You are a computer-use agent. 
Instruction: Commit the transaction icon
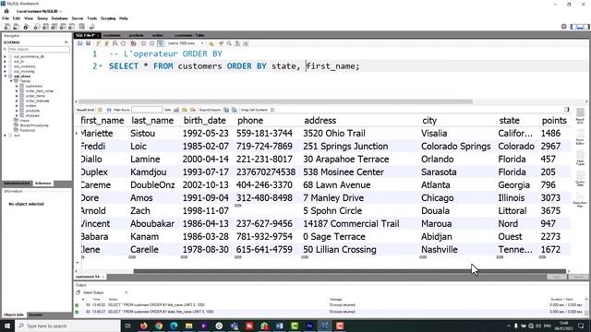click(144, 43)
